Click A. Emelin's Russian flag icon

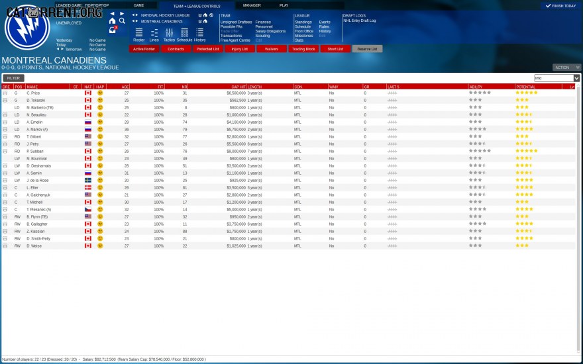coord(88,122)
